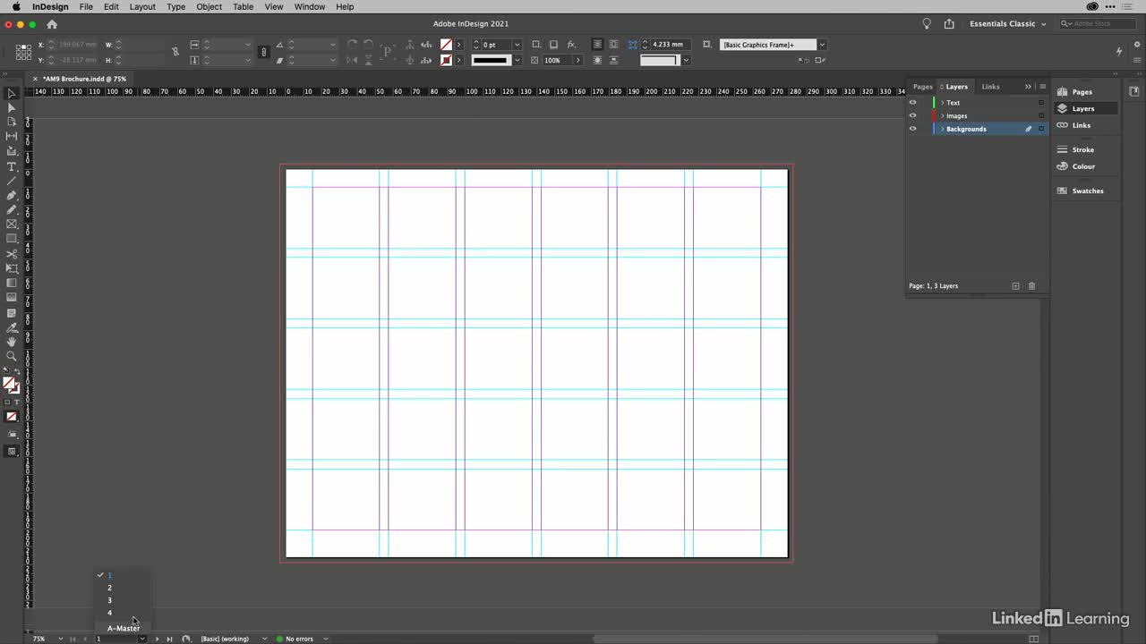
Task: Open the Colour panel from the dock
Action: (1083, 166)
